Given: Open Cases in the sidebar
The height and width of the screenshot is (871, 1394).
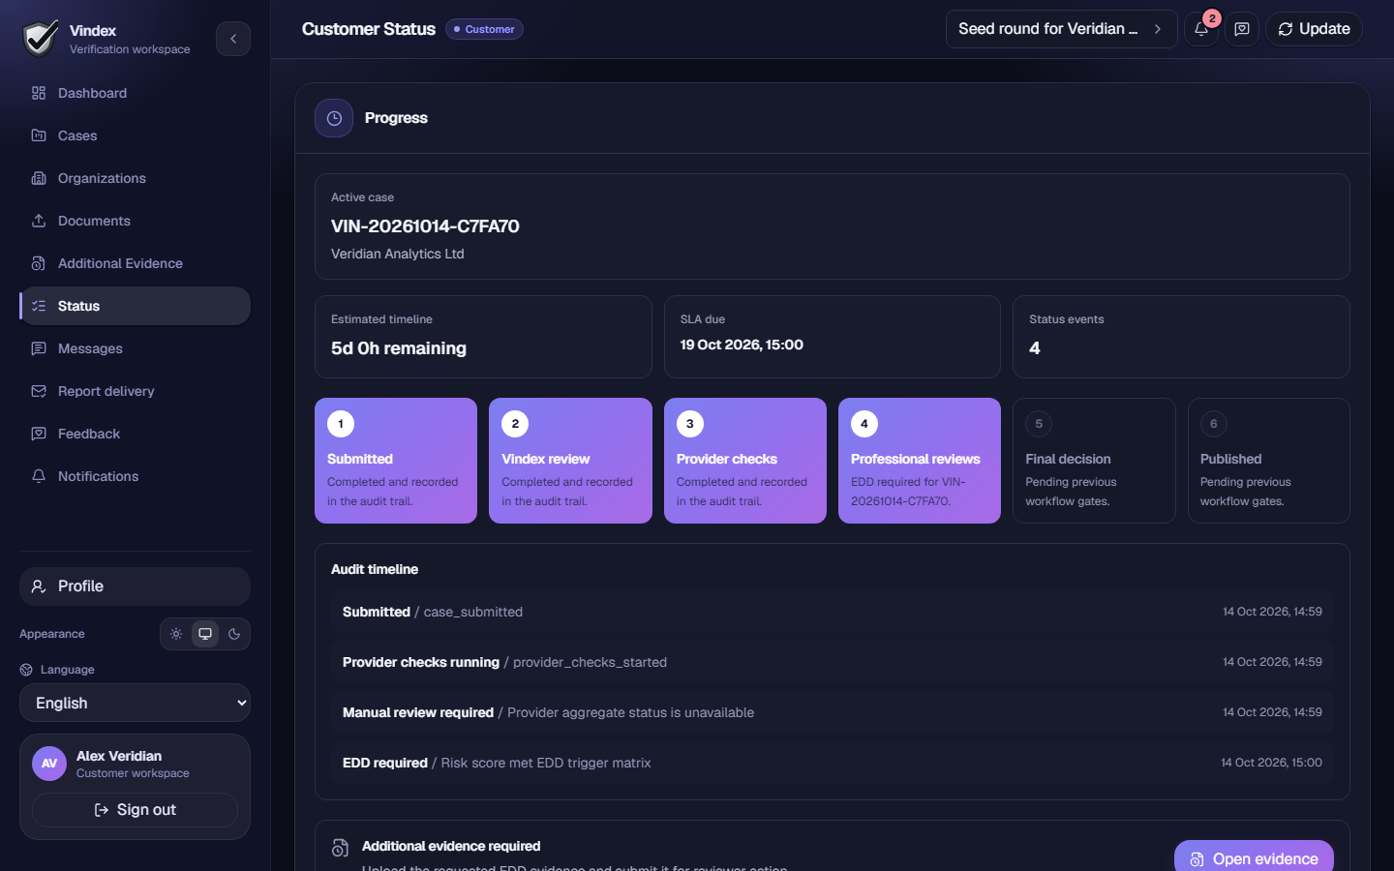Looking at the screenshot, I should pos(135,135).
